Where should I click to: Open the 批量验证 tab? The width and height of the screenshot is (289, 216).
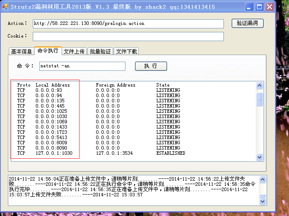(100, 52)
